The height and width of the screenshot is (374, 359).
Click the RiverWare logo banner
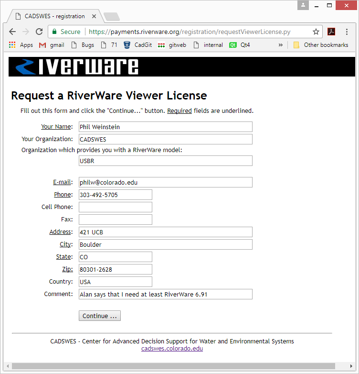[x=181, y=67]
